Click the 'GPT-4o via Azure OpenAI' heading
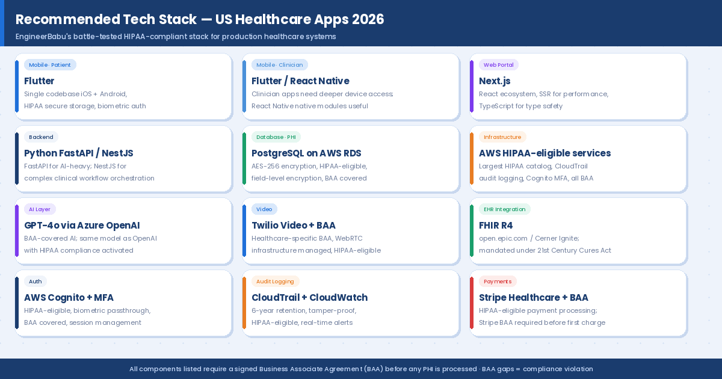Viewport: 722px width, 379px height. [82, 226]
